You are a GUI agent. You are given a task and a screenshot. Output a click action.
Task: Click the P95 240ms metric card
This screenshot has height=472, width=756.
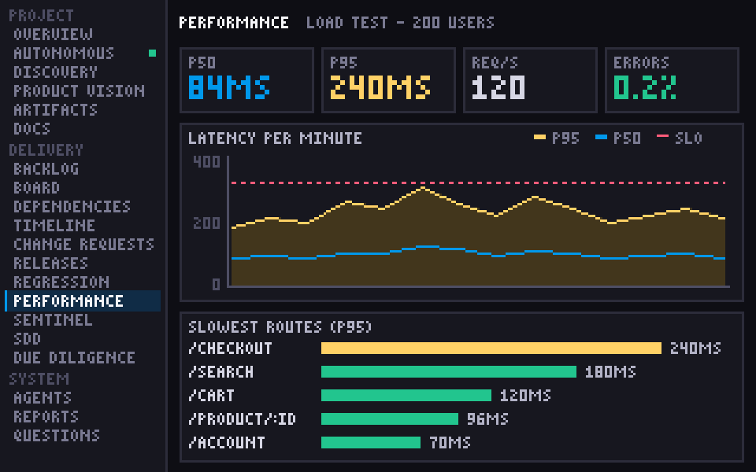pyautogui.click(x=388, y=80)
